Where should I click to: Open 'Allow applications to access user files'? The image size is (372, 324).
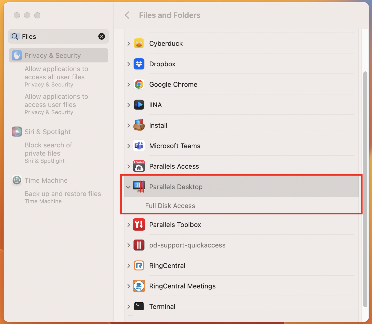56,104
